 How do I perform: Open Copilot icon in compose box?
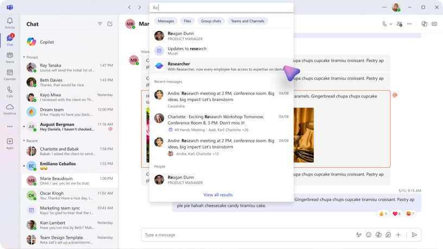pyautogui.click(x=378, y=234)
